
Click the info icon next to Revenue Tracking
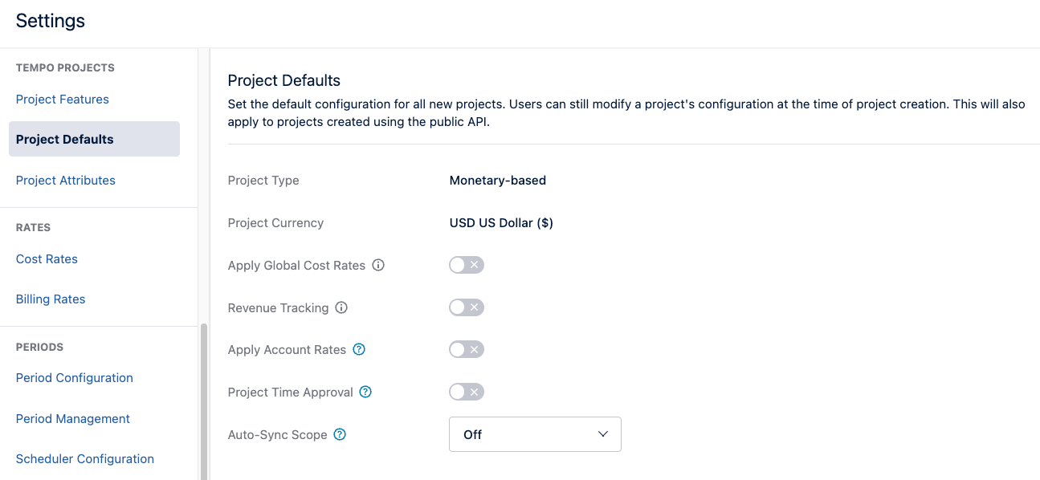[x=341, y=307]
